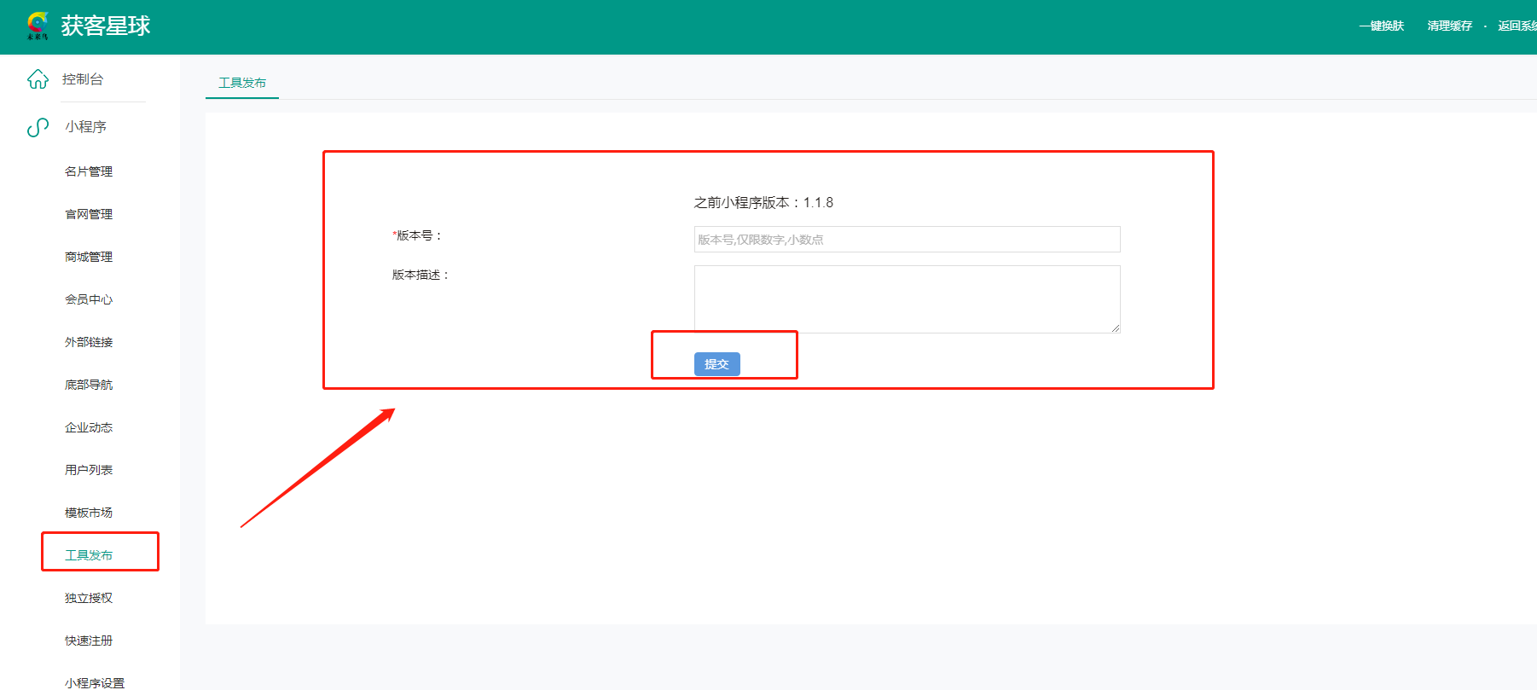Open 独立授权 in the sidebar

coord(89,598)
